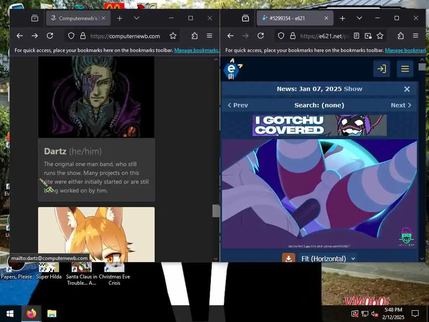
Task: Open the e621 site hamburger menu
Action: point(405,68)
